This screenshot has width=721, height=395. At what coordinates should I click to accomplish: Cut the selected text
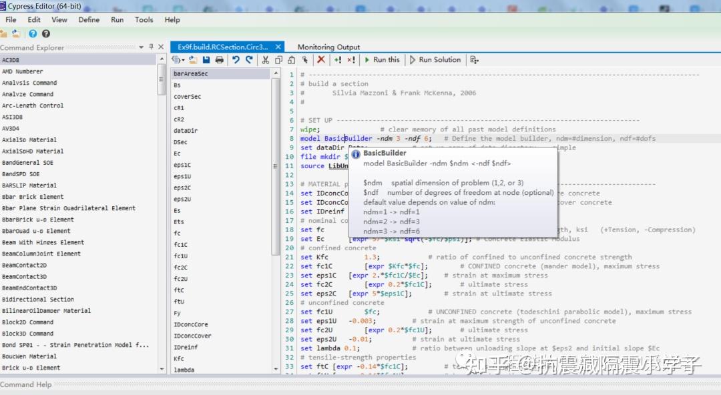[x=264, y=59]
